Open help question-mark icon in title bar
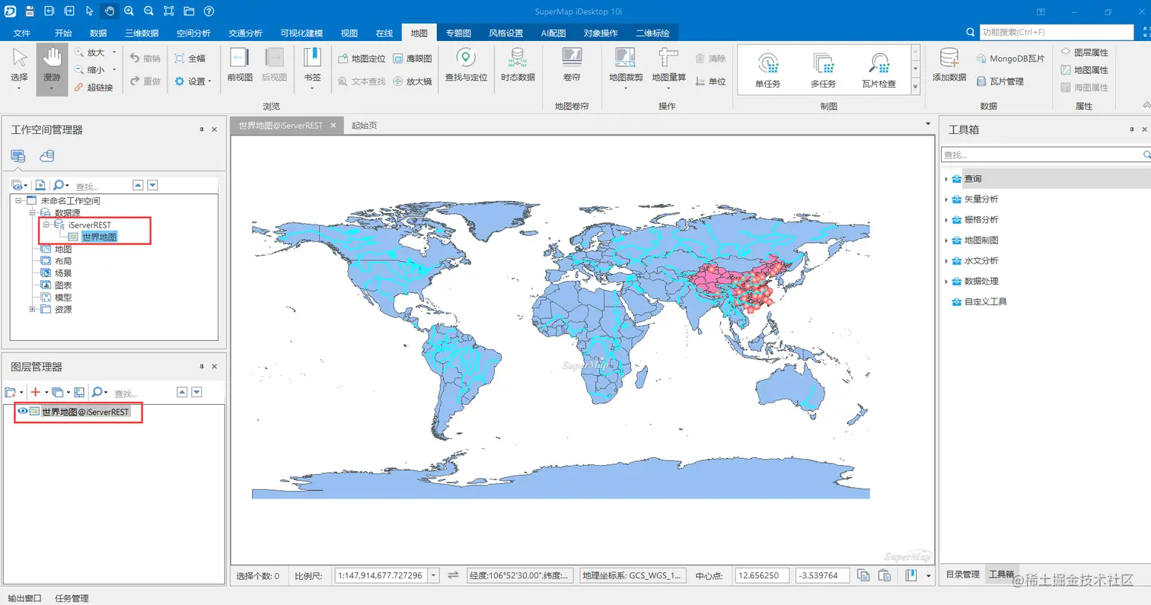The width and height of the screenshot is (1151, 605). click(x=209, y=11)
